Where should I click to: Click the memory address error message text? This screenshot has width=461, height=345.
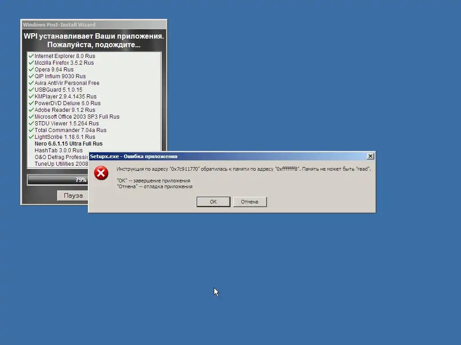244,169
